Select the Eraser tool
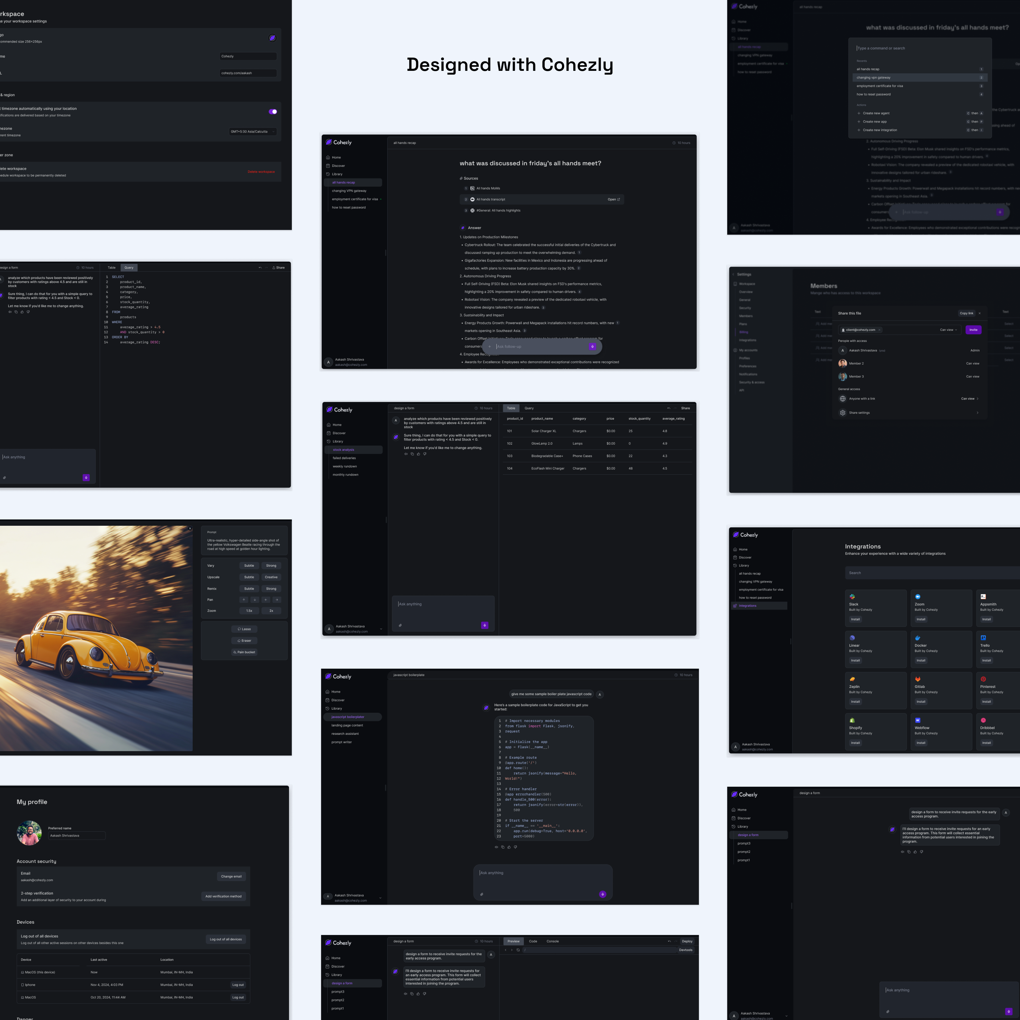1020x1020 pixels. click(244, 640)
